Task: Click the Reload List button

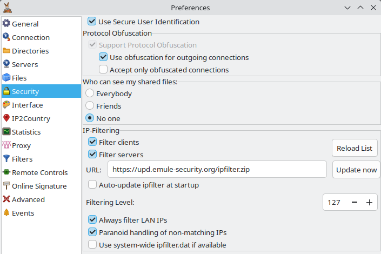Action: point(355,148)
